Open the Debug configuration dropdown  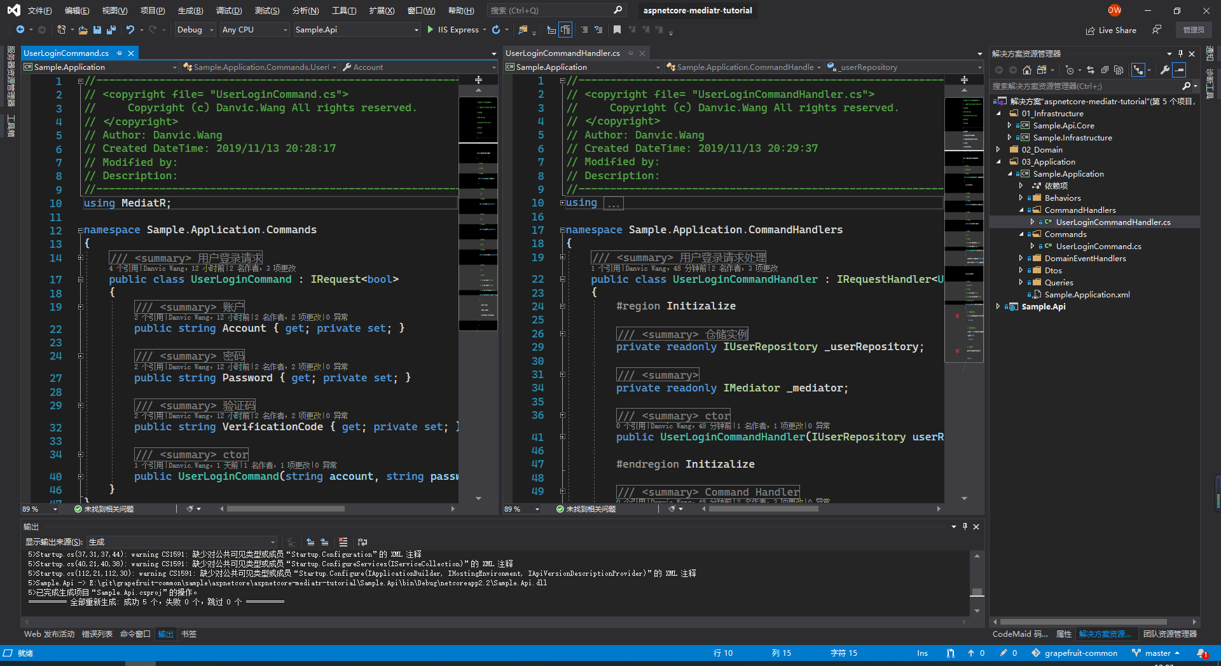coord(195,30)
